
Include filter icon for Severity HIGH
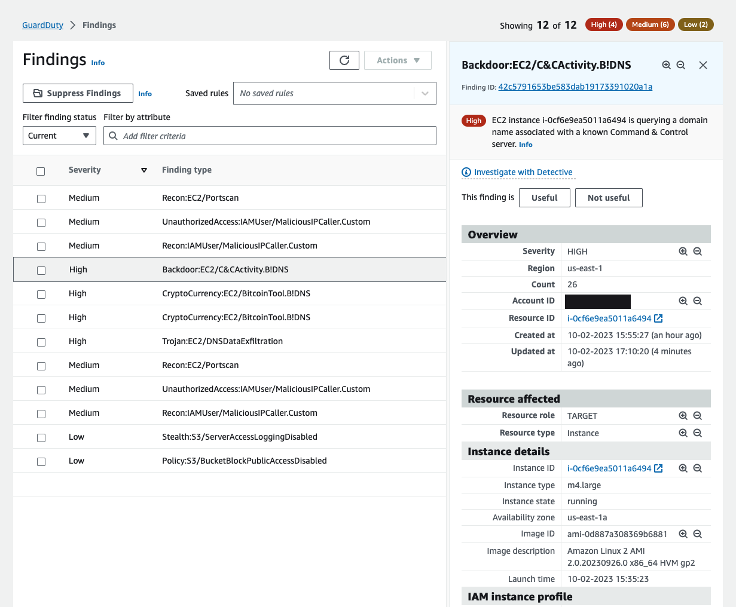coord(683,252)
